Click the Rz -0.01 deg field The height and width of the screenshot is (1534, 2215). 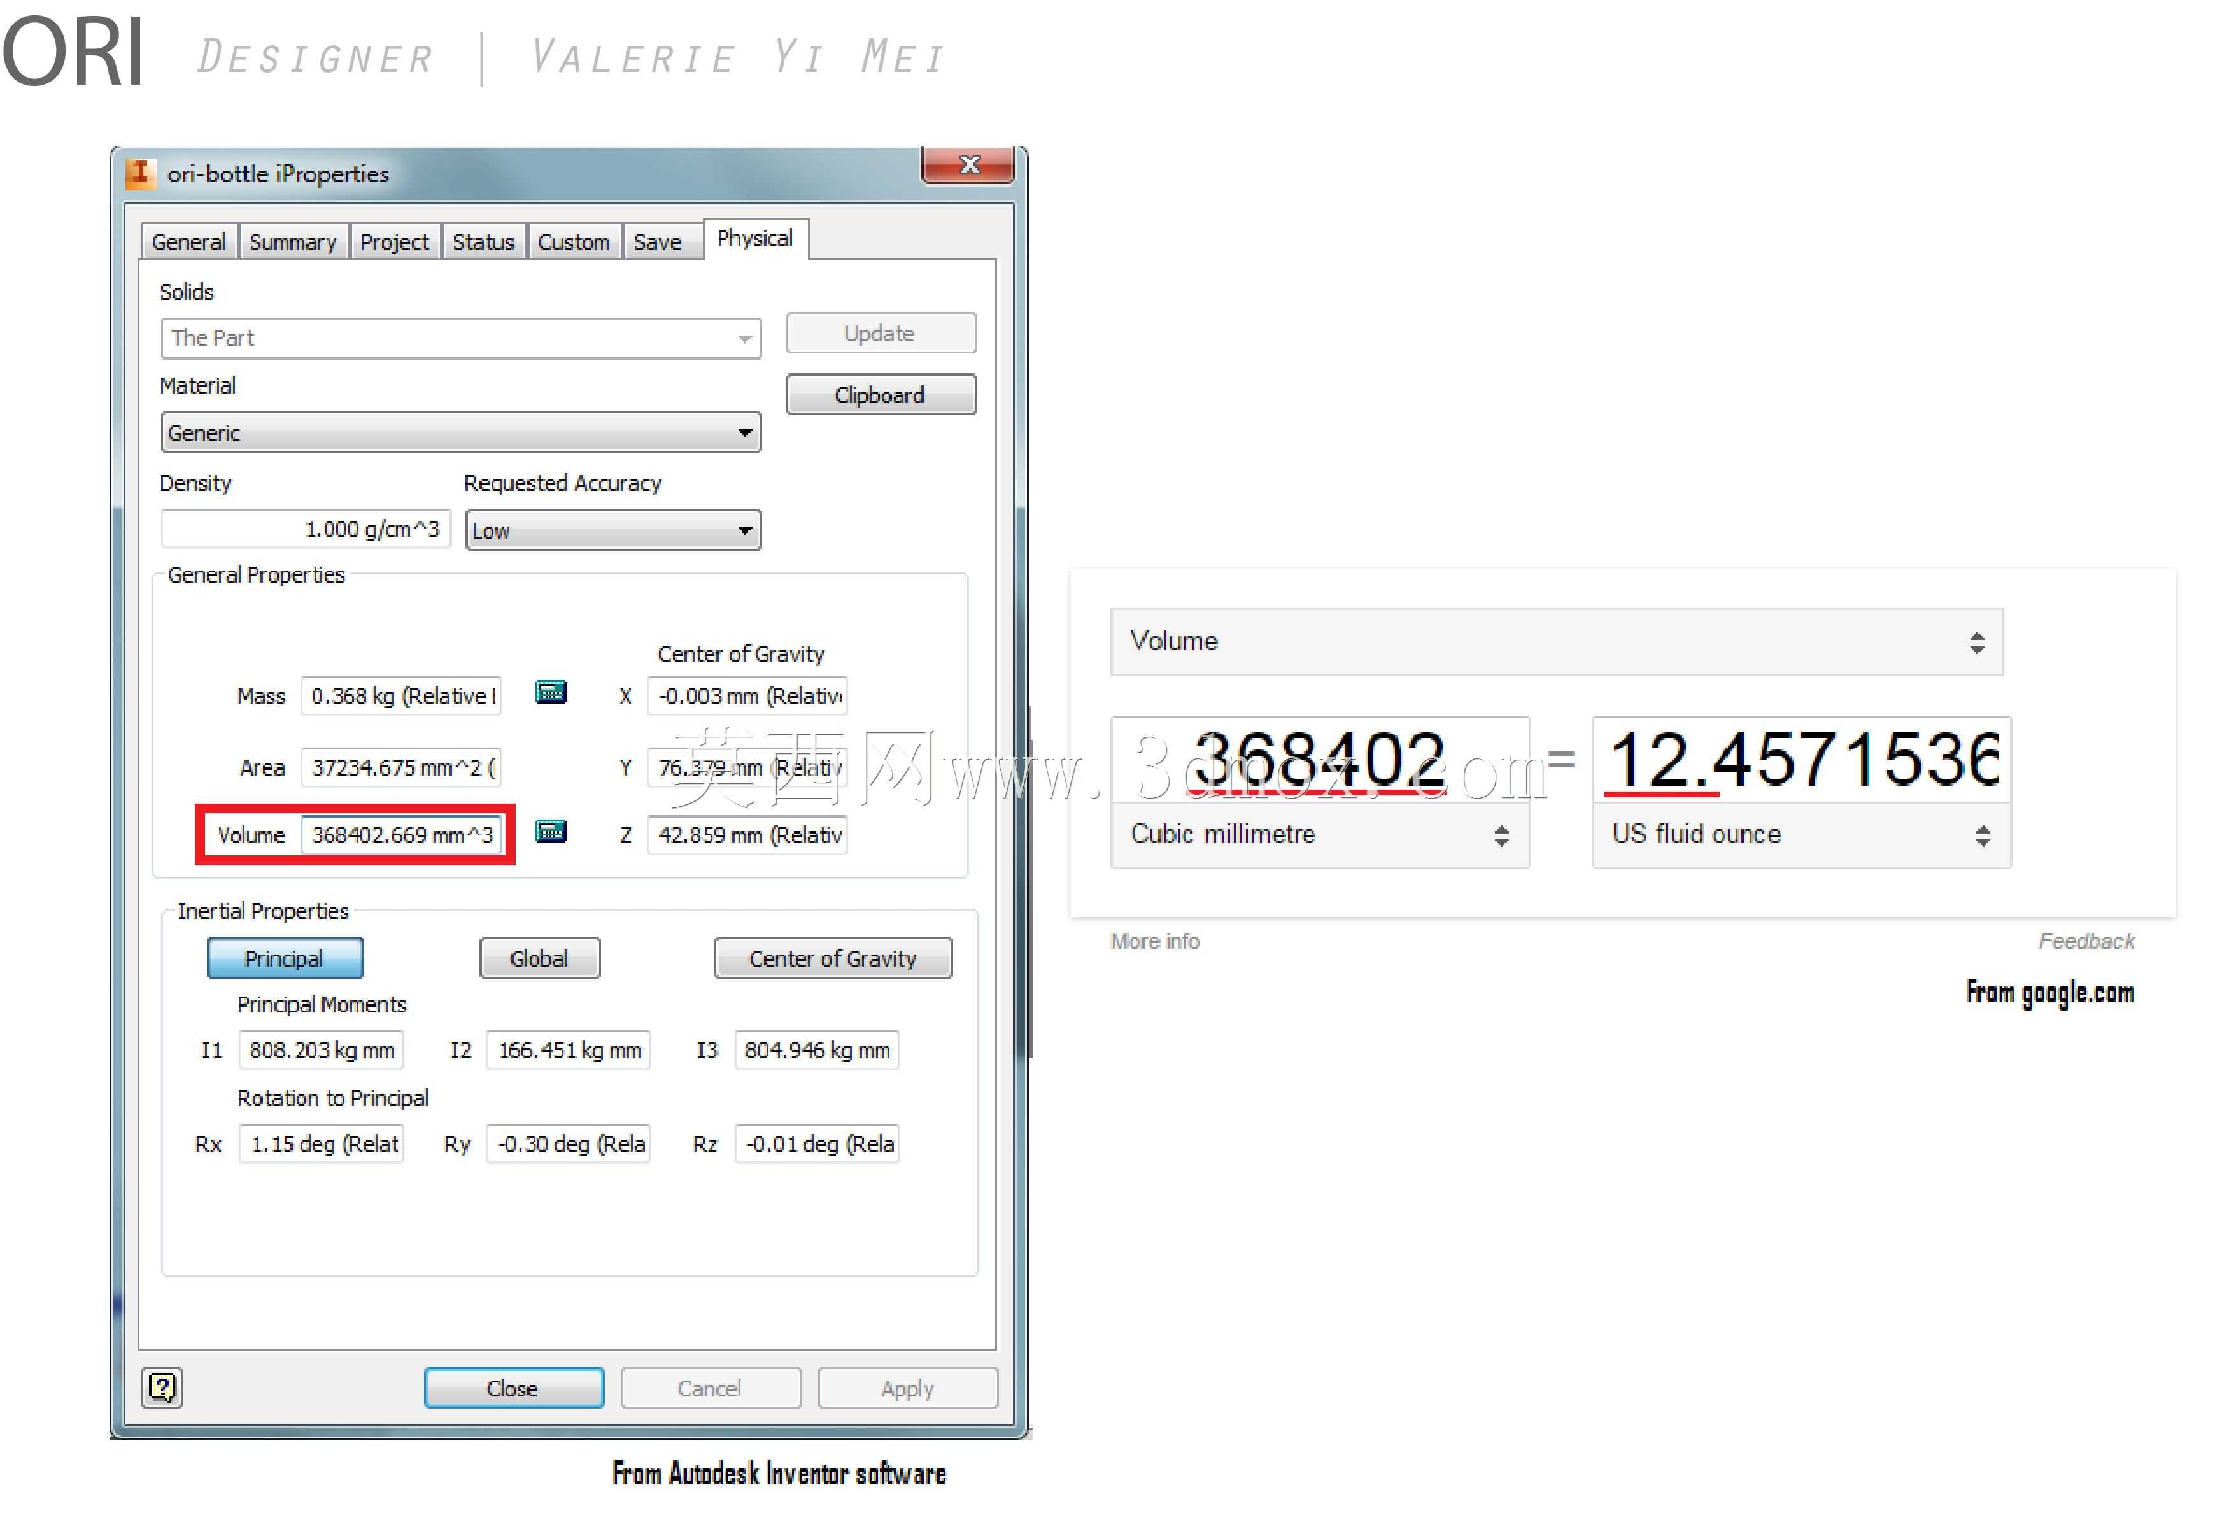point(817,1144)
